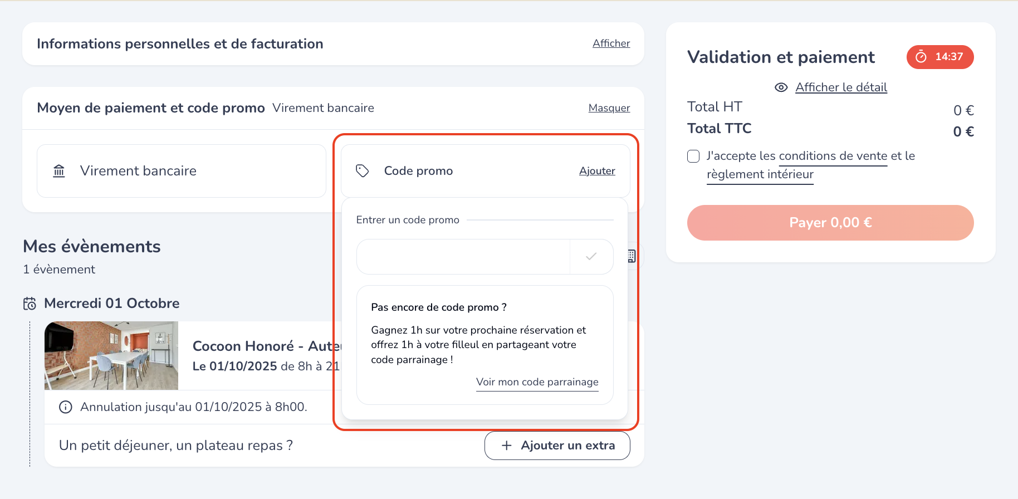Accept the conditions de vente checkbox

[x=693, y=156]
